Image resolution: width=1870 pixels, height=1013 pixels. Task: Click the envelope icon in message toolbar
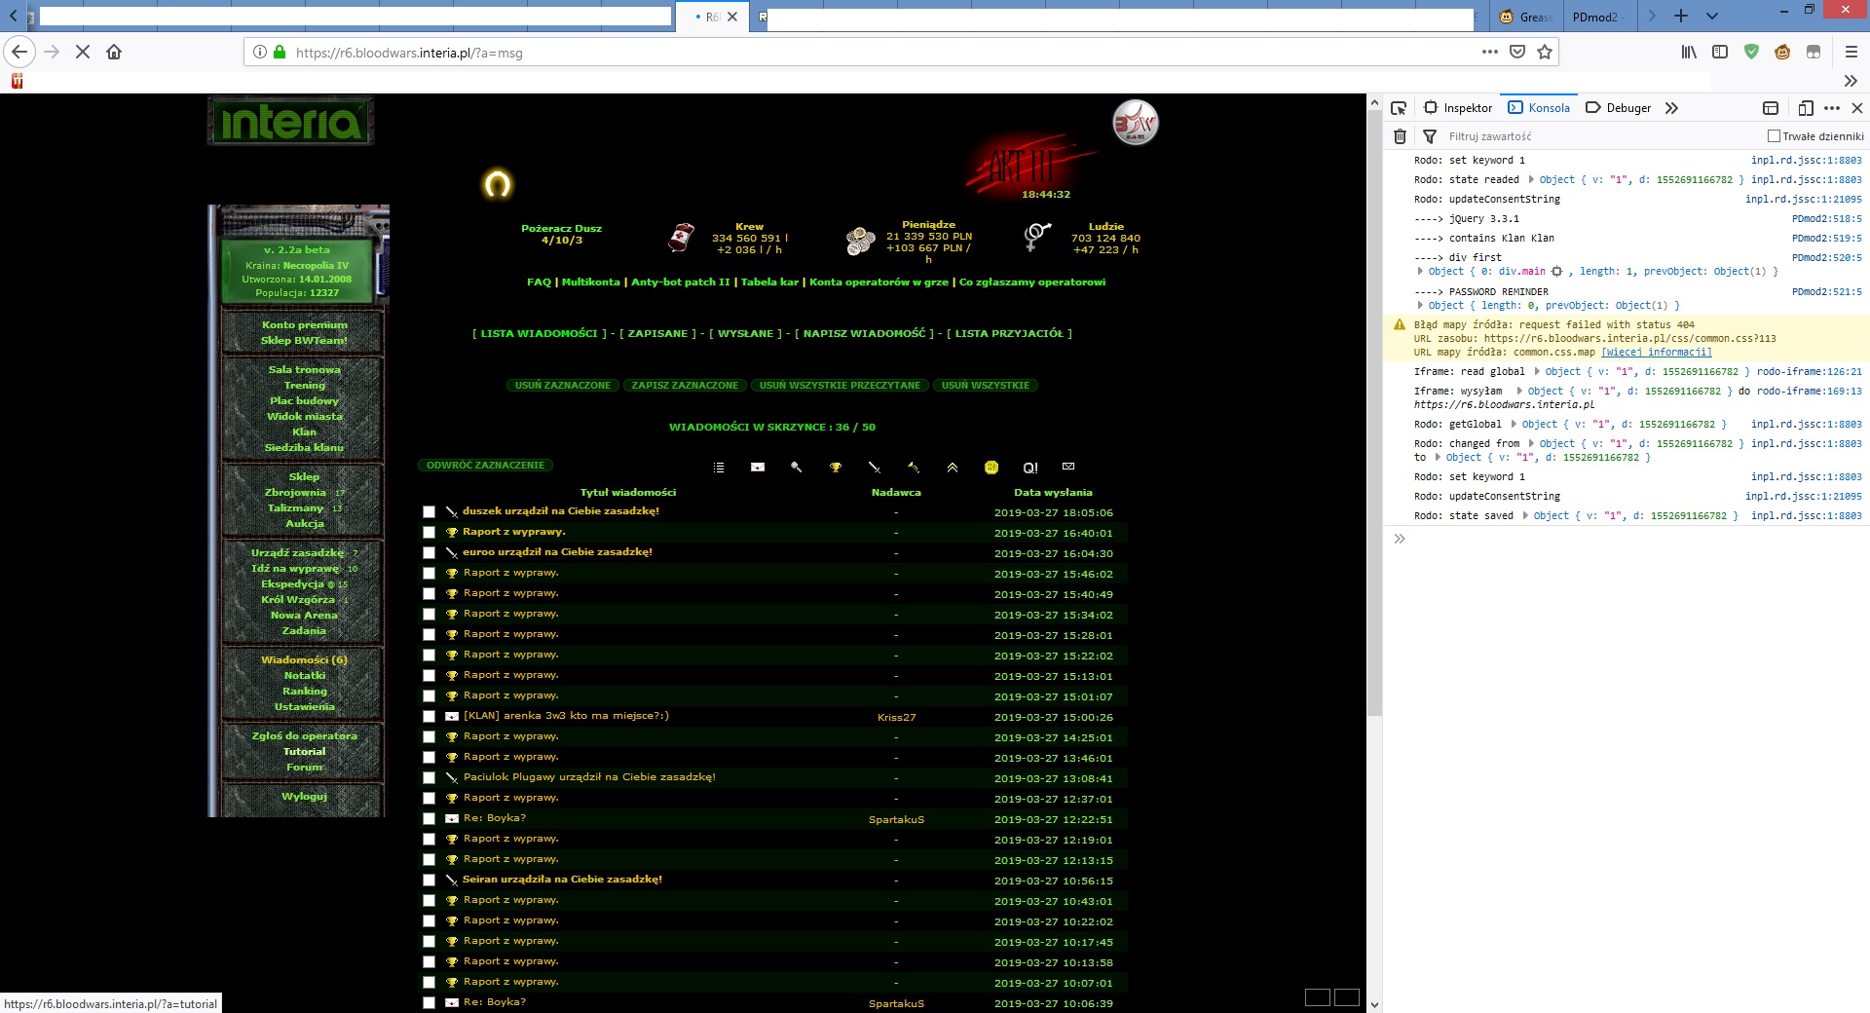pyautogui.click(x=1068, y=469)
